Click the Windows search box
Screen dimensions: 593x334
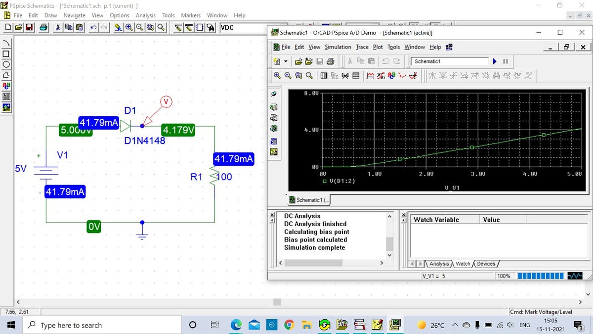pyautogui.click(x=99, y=325)
